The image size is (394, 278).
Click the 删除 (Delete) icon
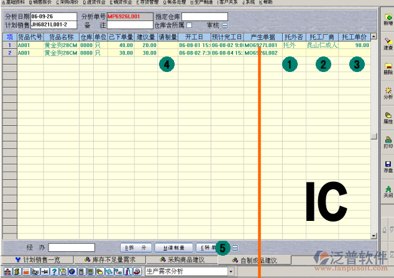(388, 68)
